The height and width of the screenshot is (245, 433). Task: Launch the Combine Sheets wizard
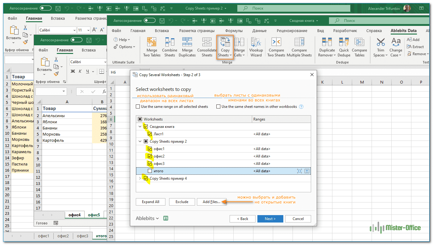[169, 47]
